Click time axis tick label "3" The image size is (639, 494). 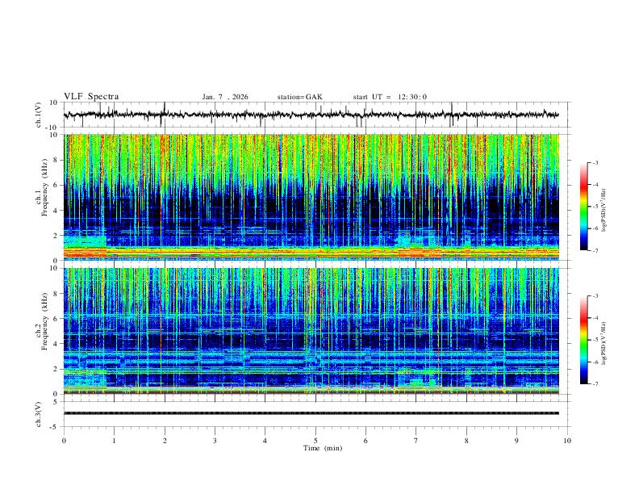[x=215, y=441]
